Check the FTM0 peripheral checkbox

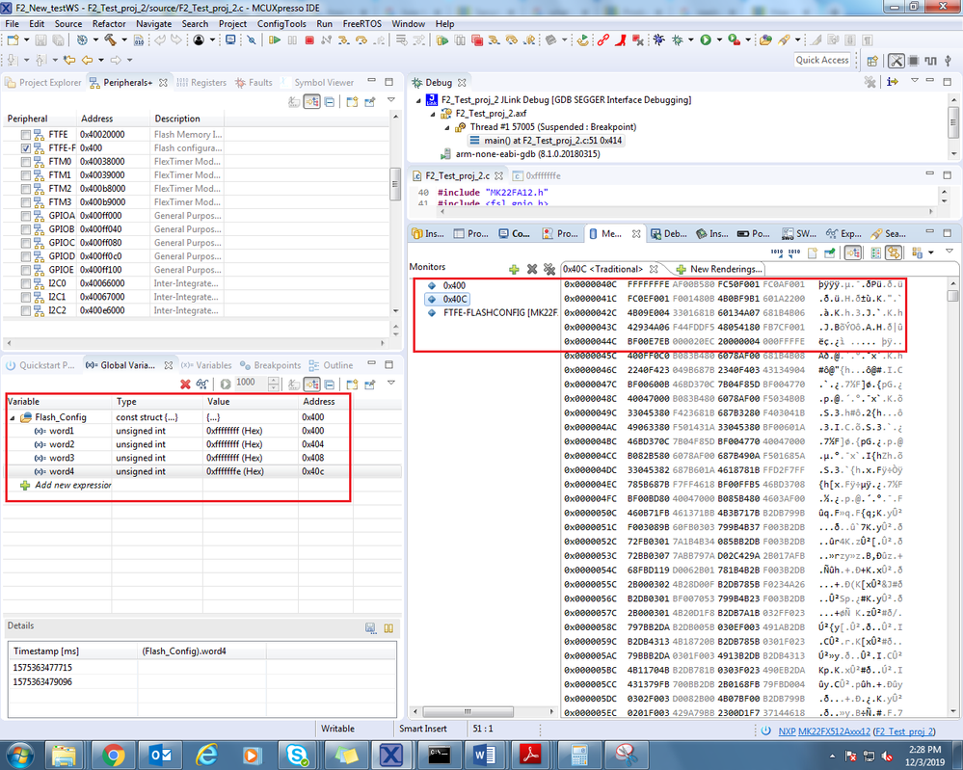[25, 162]
